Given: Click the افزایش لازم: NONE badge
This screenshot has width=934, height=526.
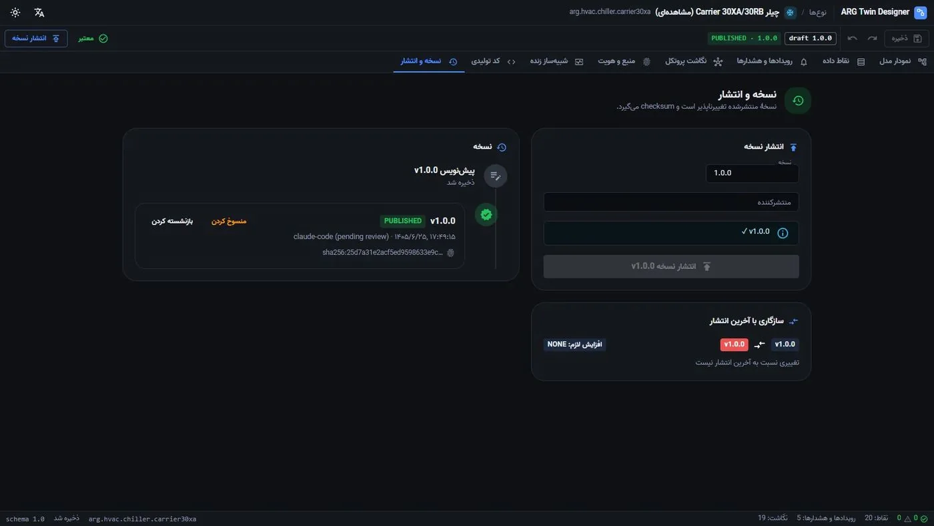Looking at the screenshot, I should tap(574, 344).
